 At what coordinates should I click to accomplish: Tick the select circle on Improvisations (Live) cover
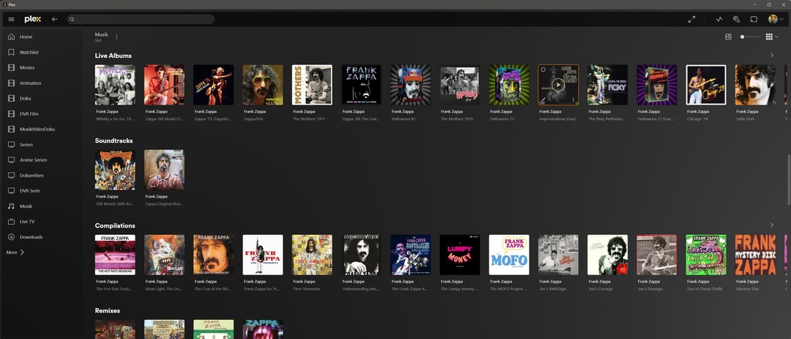[x=543, y=70]
